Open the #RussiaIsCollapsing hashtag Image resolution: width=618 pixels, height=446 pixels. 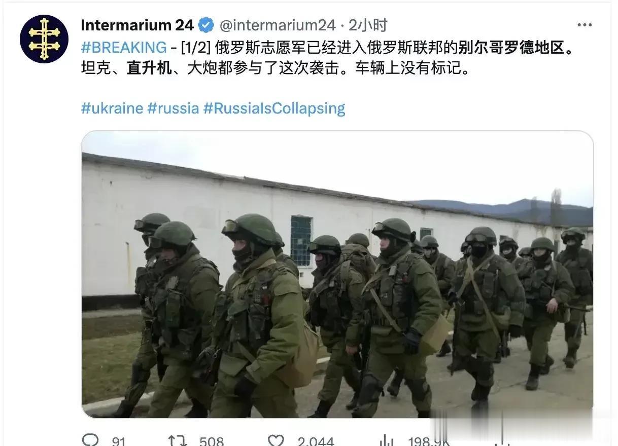(274, 108)
